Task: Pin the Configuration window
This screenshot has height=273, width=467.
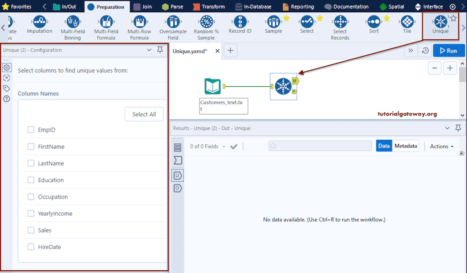Action: pyautogui.click(x=160, y=50)
